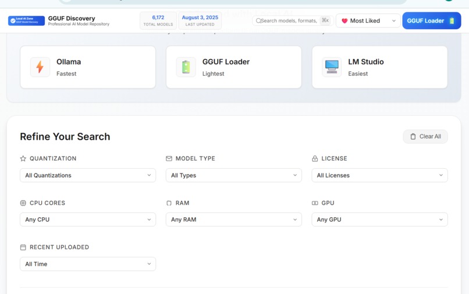
Task: Click the trash icon in Clear All
Action: [413, 137]
